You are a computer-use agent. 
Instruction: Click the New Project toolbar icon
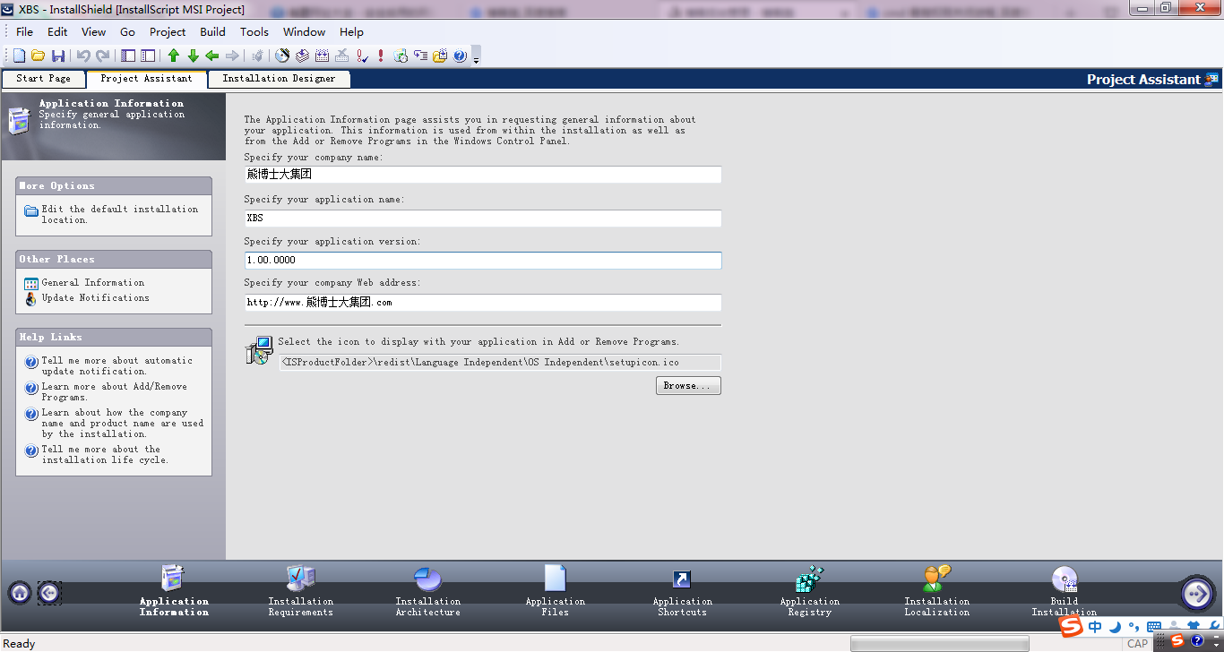coord(19,56)
